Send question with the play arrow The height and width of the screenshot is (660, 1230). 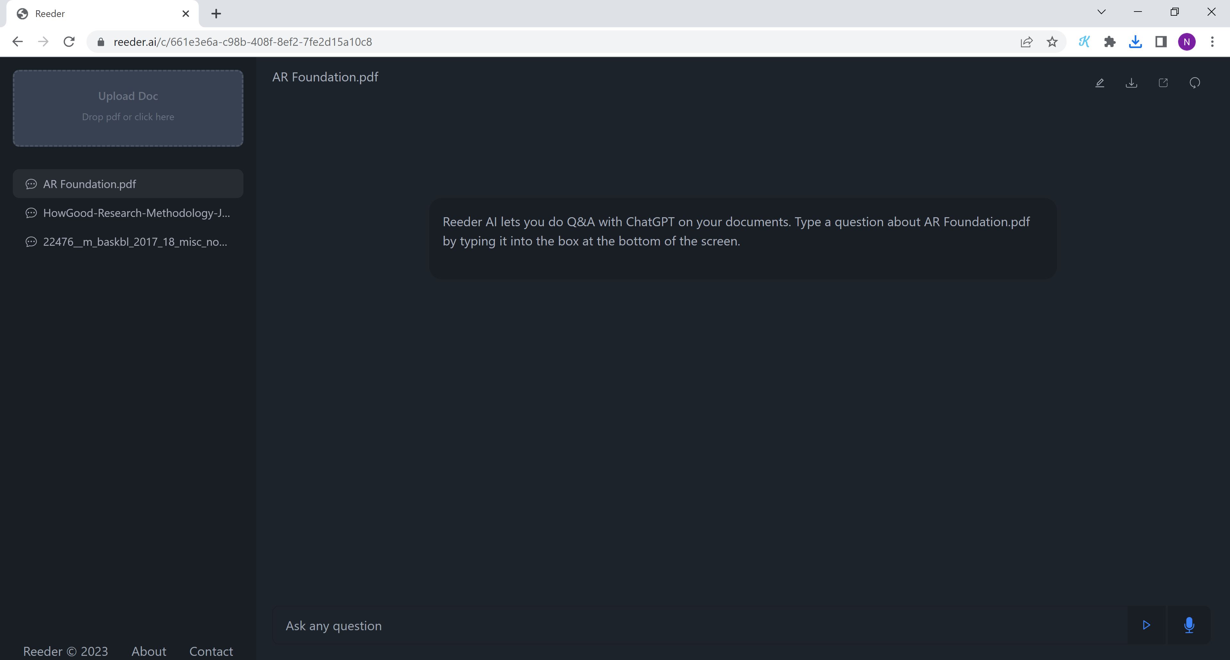tap(1146, 625)
